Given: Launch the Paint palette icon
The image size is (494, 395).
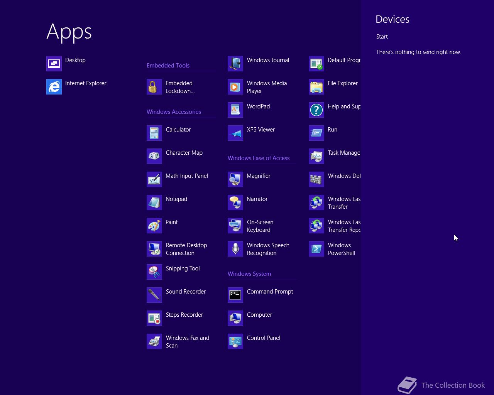Looking at the screenshot, I should coord(154,226).
